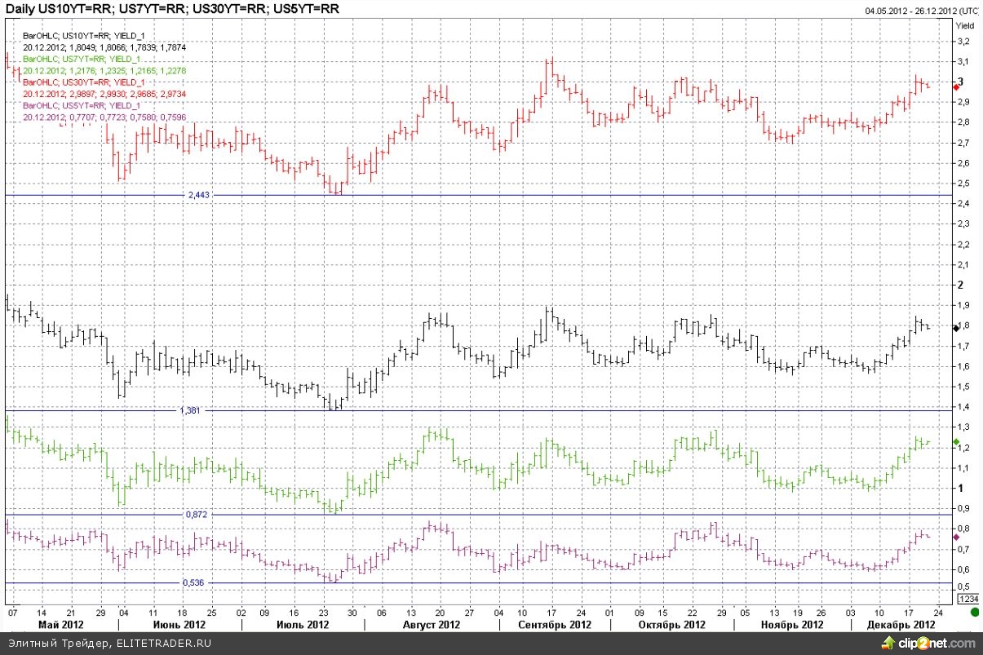Select the green US7YT=RR legend entry
The width and height of the screenshot is (983, 655).
(x=80, y=60)
